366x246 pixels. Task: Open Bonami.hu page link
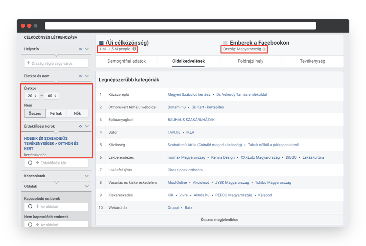coord(177,107)
